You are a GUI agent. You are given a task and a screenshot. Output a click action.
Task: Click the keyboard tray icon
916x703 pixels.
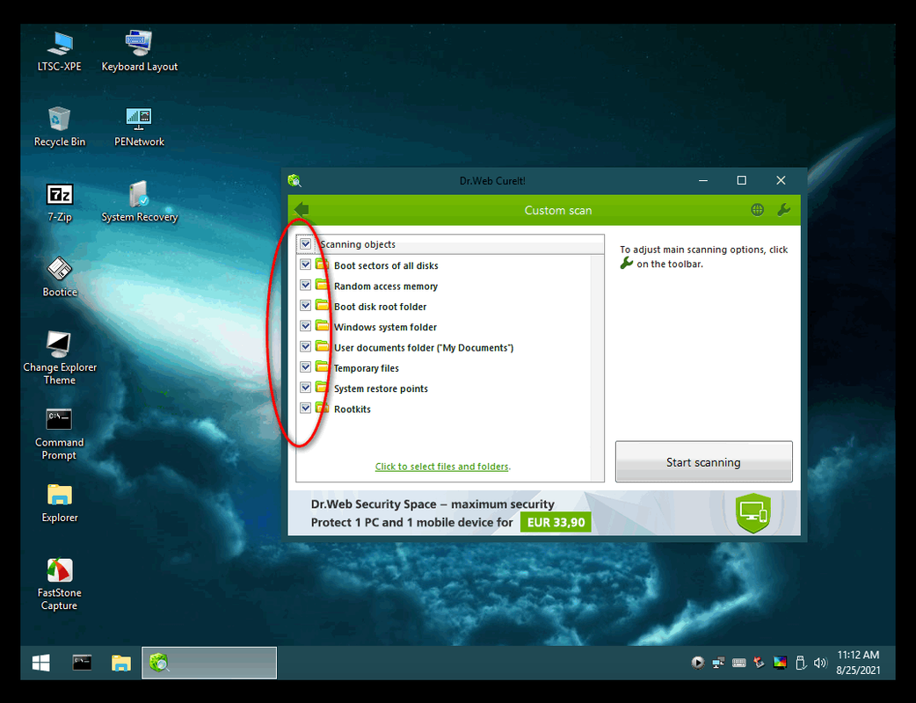coord(739,663)
